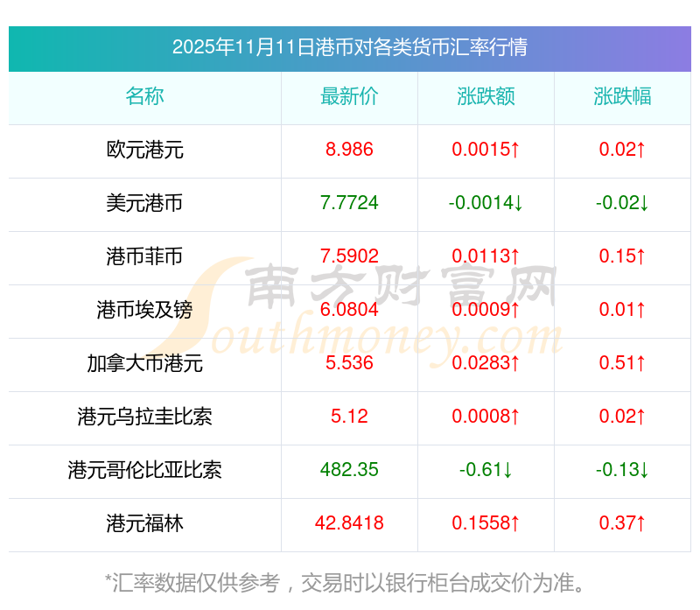
Task: Select the 涨跌额 column header
Action: [486, 96]
